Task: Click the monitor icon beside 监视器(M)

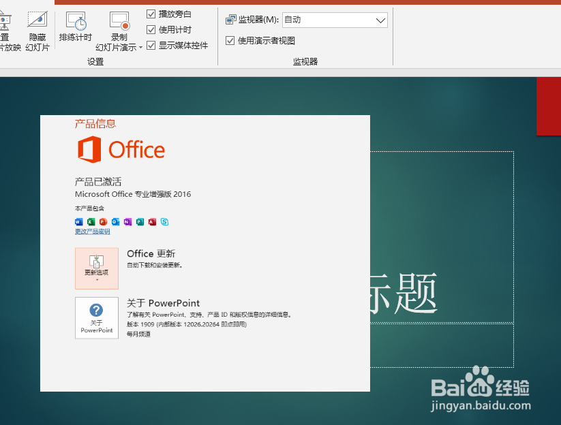Action: coord(231,20)
